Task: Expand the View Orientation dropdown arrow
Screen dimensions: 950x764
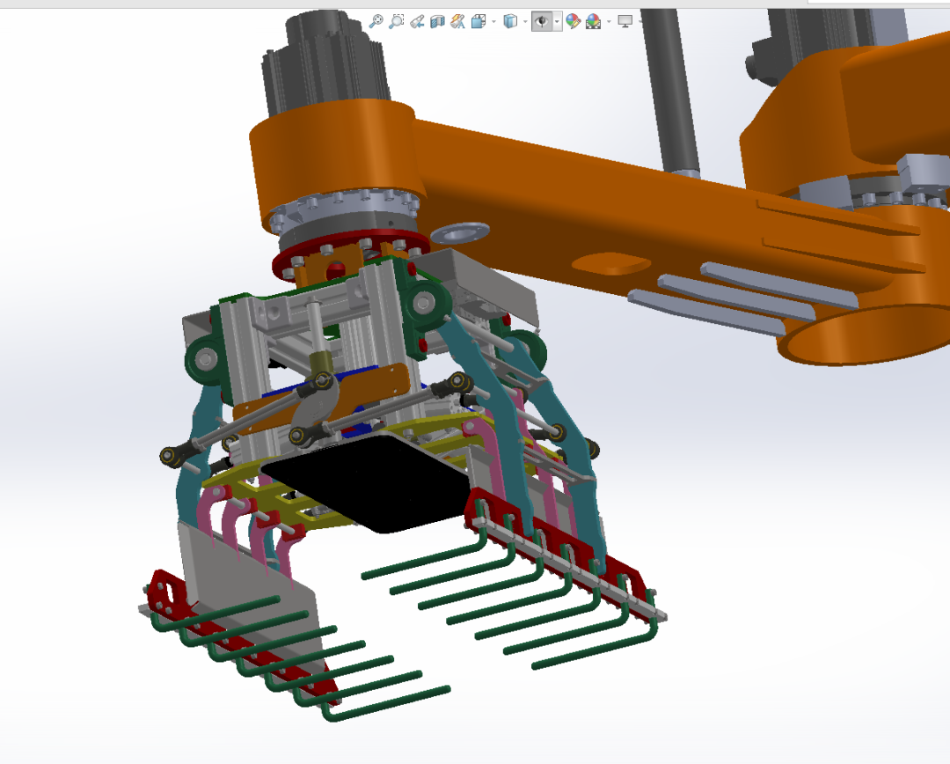Action: point(493,22)
